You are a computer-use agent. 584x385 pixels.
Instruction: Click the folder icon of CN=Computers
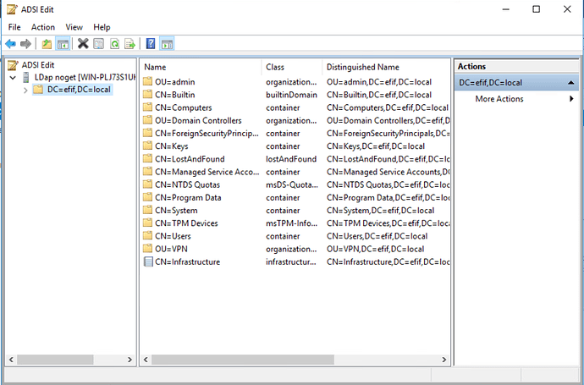click(x=148, y=107)
